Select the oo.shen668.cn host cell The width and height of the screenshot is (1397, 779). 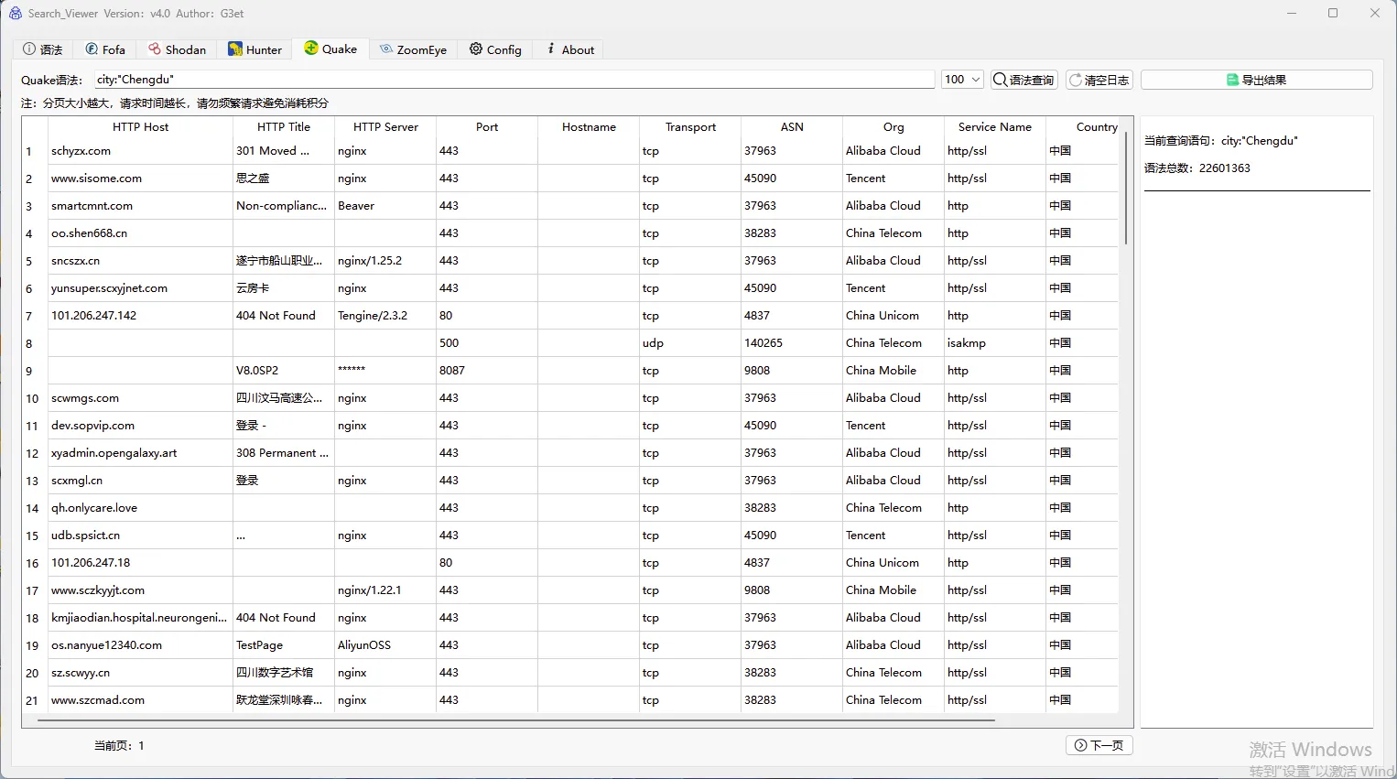pos(140,233)
